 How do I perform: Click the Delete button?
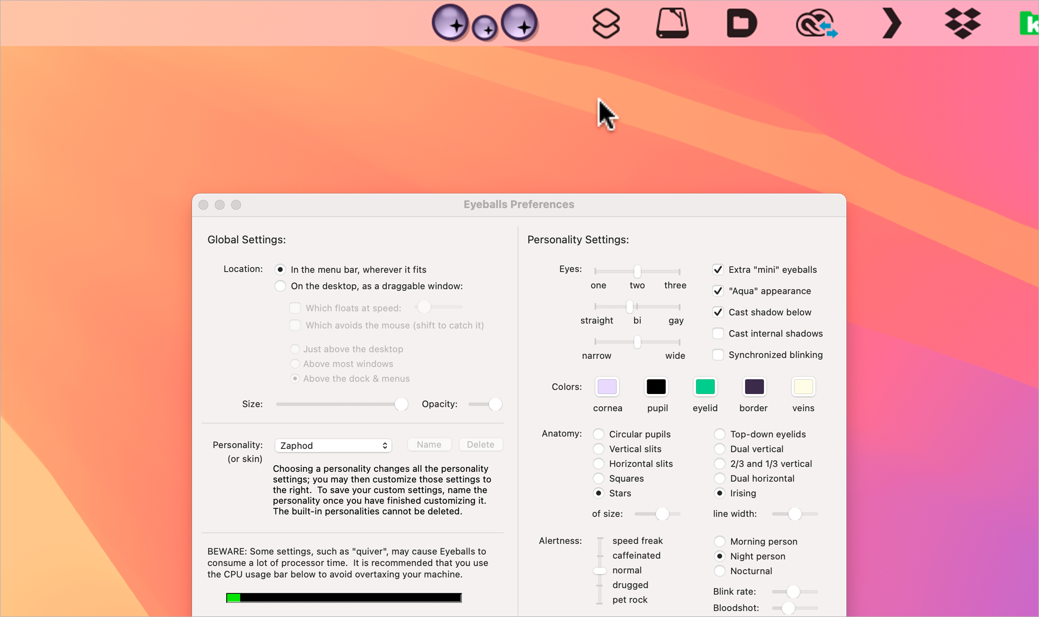click(x=481, y=444)
